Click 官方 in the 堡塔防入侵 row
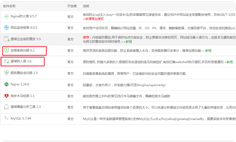The width and height of the screenshot is (236, 142). point(70,62)
